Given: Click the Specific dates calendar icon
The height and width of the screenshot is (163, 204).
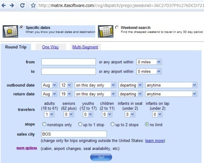Looking at the screenshot, I should 11,31.
